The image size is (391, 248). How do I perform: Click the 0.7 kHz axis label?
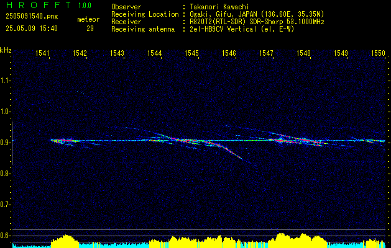coord(5,205)
